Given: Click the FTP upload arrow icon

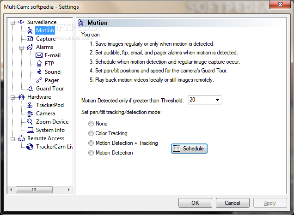Looking at the screenshot, I should point(39,64).
